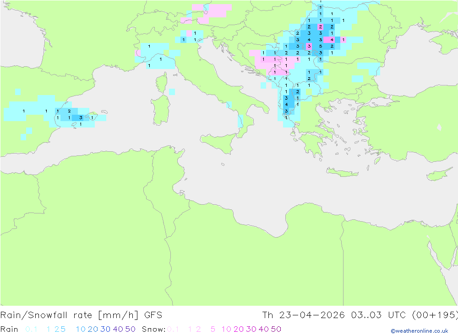
Task: Click Corsica island on the map
Action: tap(162, 83)
